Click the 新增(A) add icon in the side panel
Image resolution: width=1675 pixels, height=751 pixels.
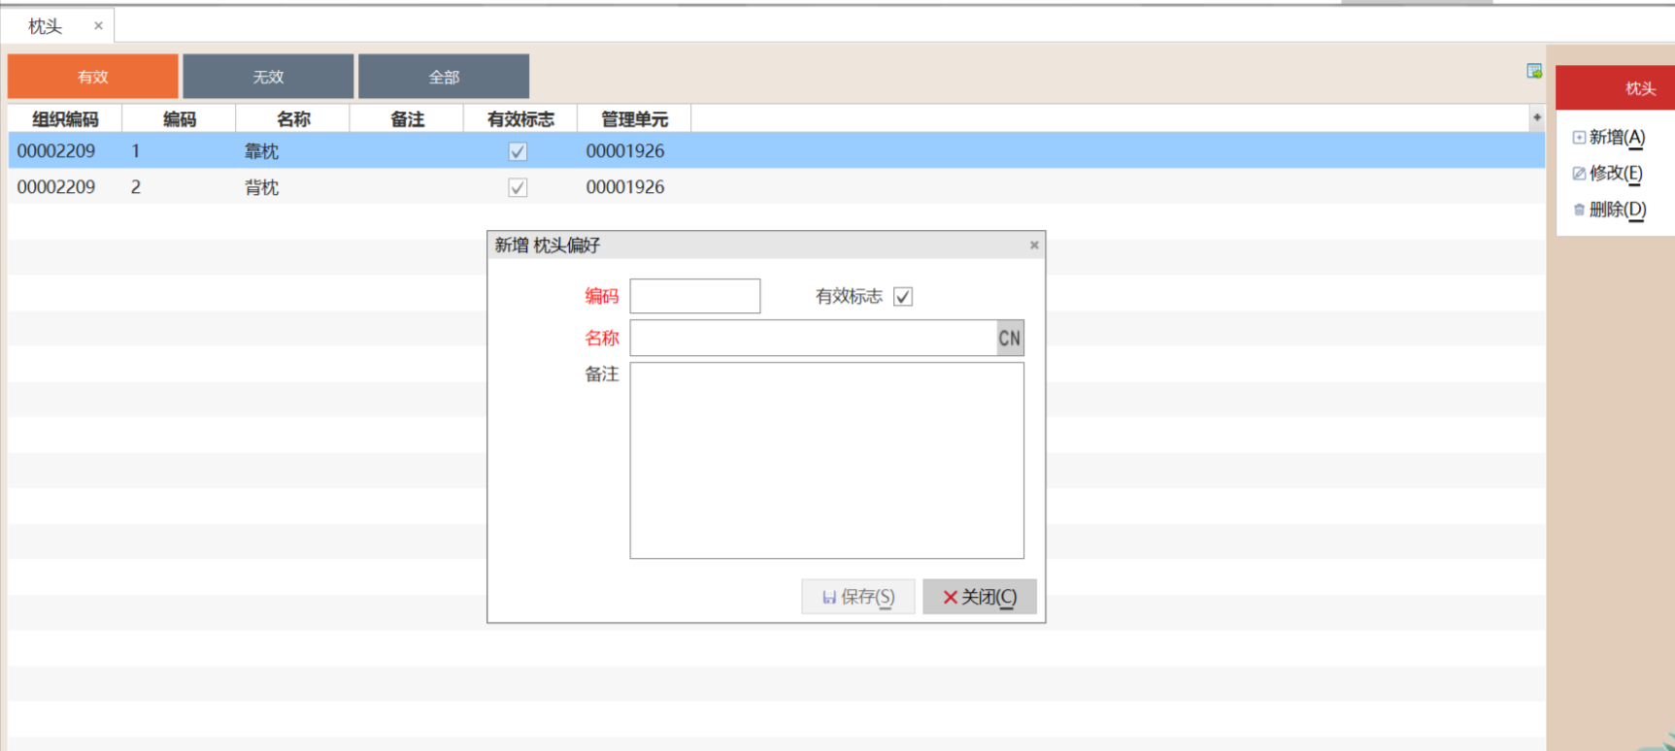tap(1579, 138)
